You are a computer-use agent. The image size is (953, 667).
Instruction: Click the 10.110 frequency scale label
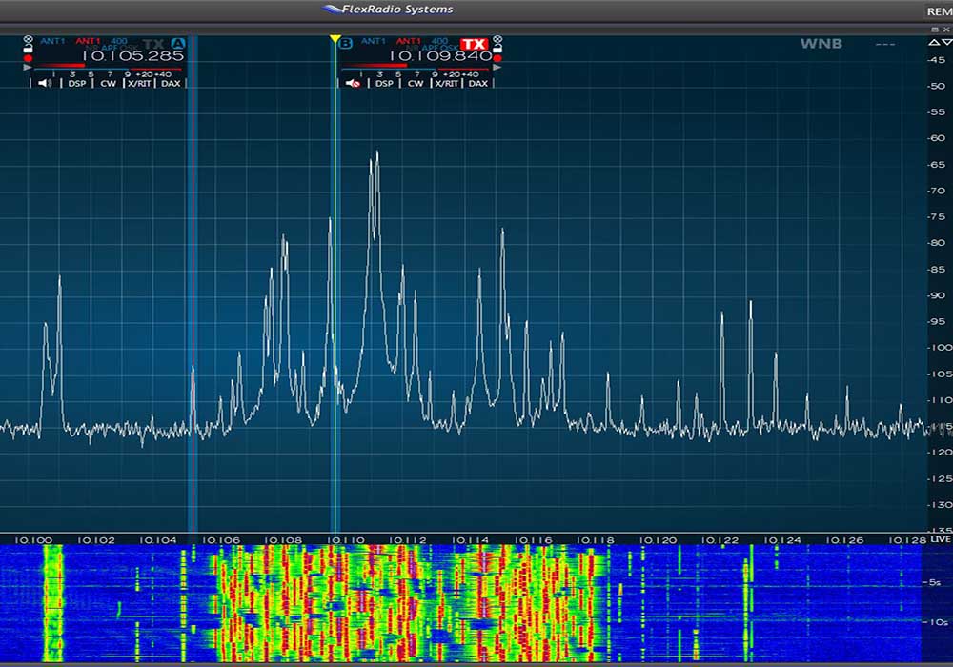click(346, 540)
